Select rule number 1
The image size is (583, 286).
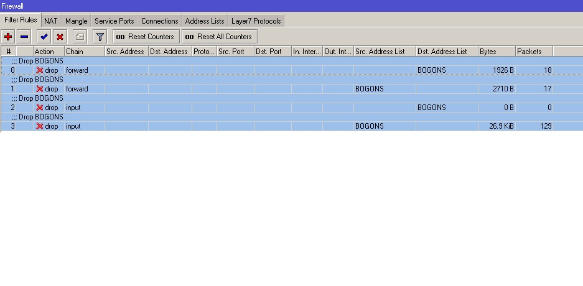tap(12, 89)
